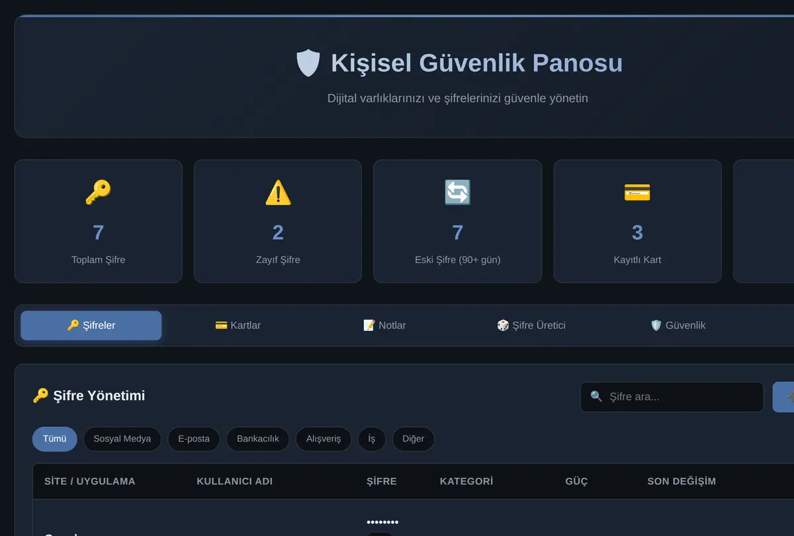794x536 pixels.
Task: Click the Zayıf Şifre count 2
Action: pos(278,233)
